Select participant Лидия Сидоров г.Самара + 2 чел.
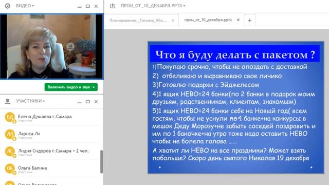 [50, 152]
